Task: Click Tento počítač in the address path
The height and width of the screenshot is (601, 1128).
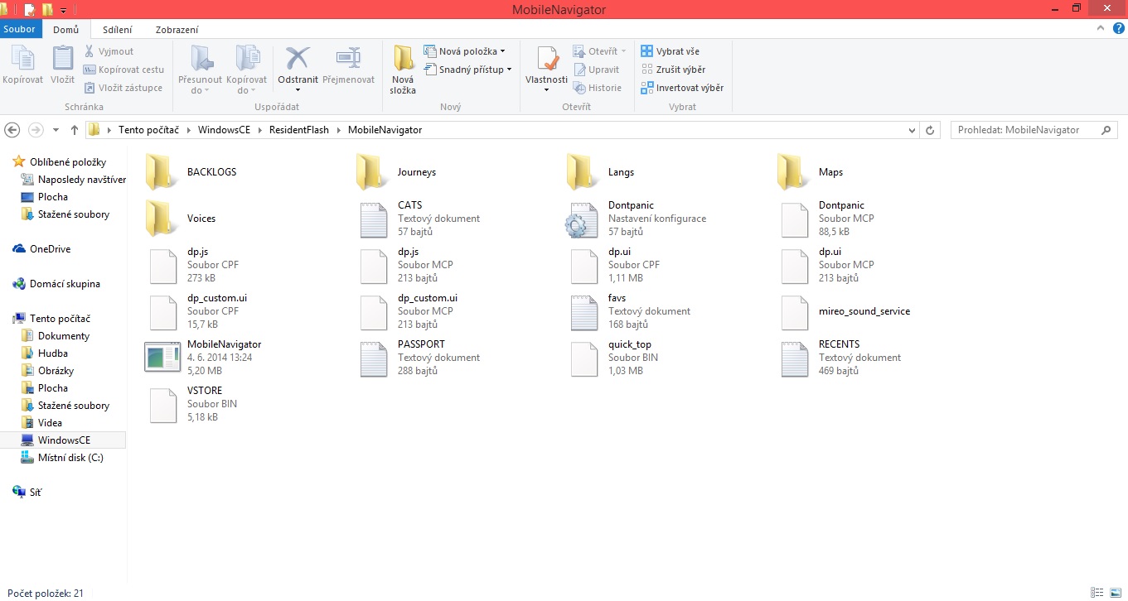Action: 149,130
